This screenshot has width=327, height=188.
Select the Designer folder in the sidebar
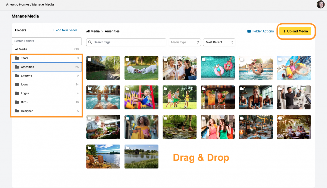[27, 111]
